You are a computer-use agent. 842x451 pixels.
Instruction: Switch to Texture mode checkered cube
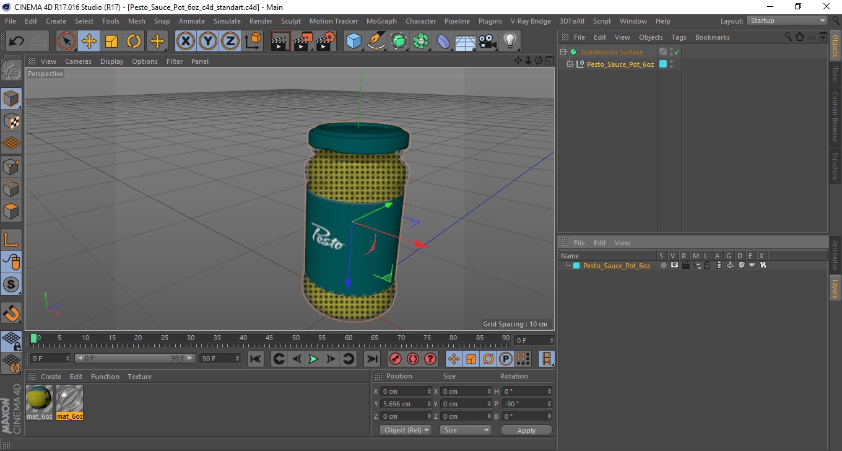pos(11,121)
